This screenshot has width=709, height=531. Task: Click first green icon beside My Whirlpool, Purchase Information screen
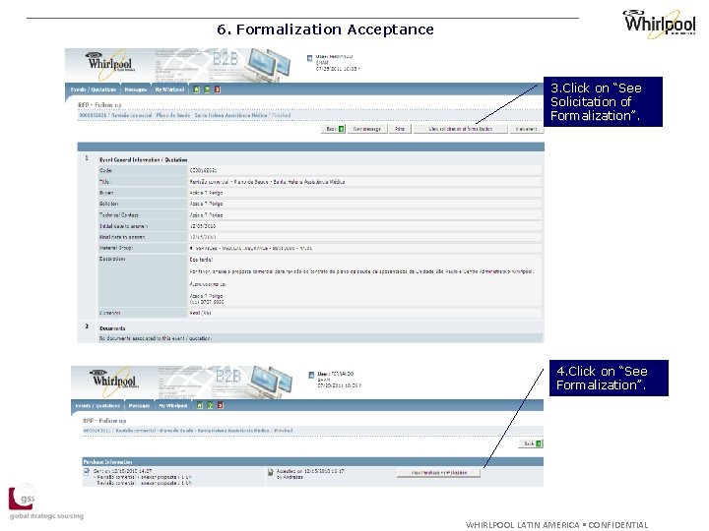(x=199, y=405)
